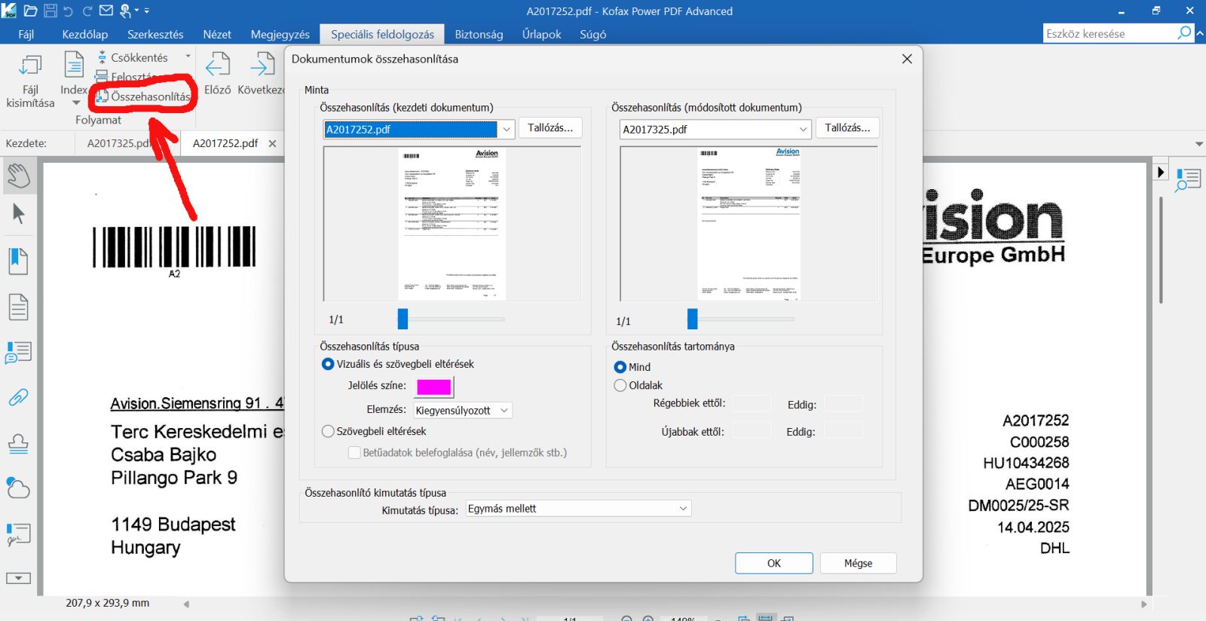Open the attachments paperclip panel

coord(19,397)
